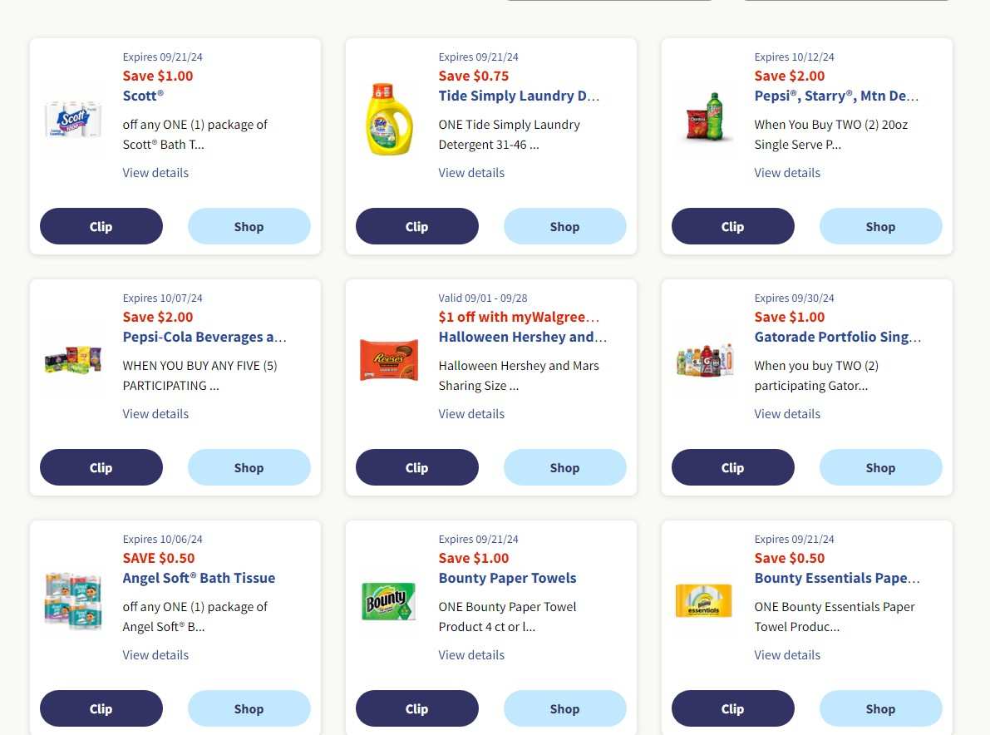Clip the Tide Simply Laundry Detergent coupon
The width and height of the screenshot is (990, 735).
[416, 226]
